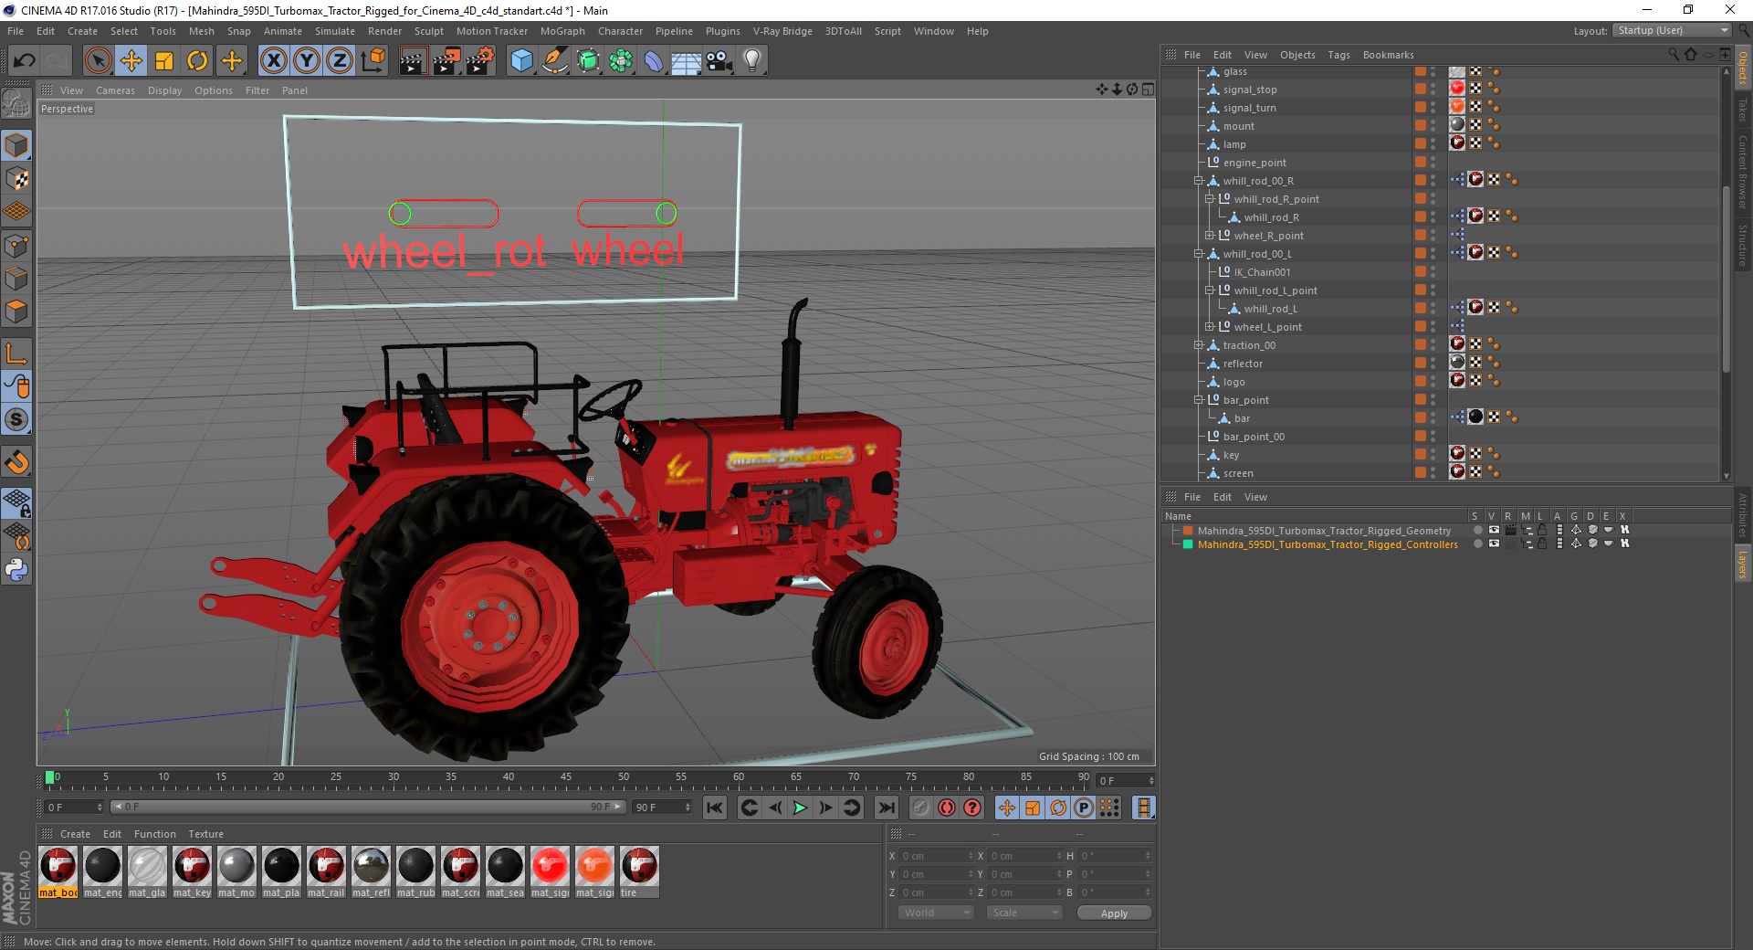Screen dimensions: 1753x950
Task: Collapse bar_point tree node
Action: pos(1199,400)
